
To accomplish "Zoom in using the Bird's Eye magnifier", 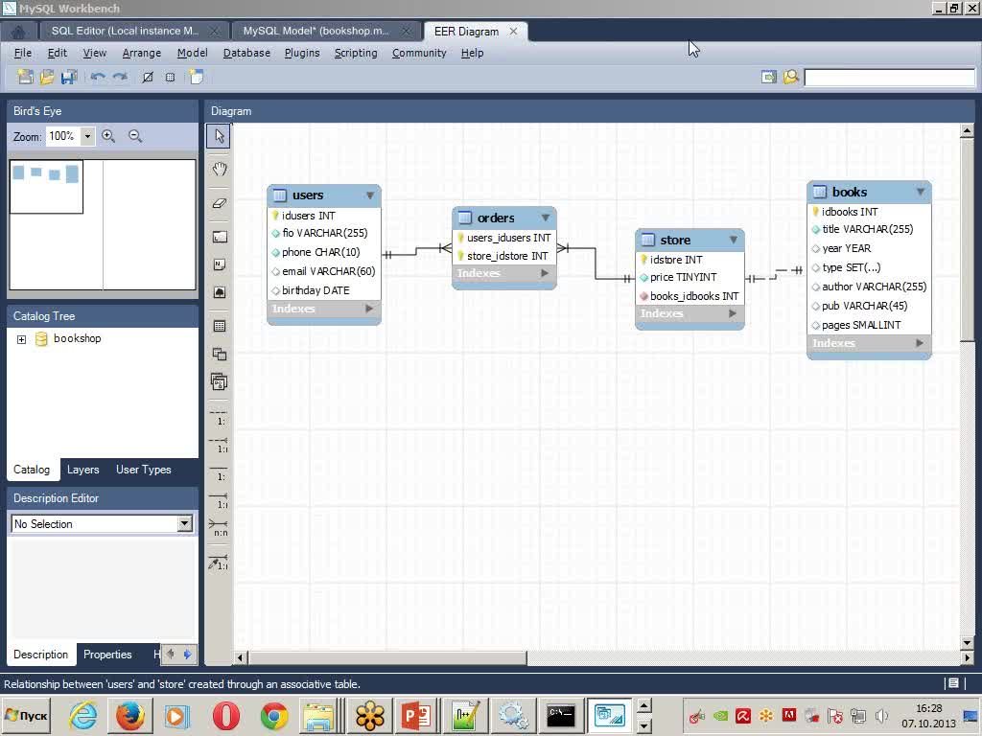I will [108, 136].
